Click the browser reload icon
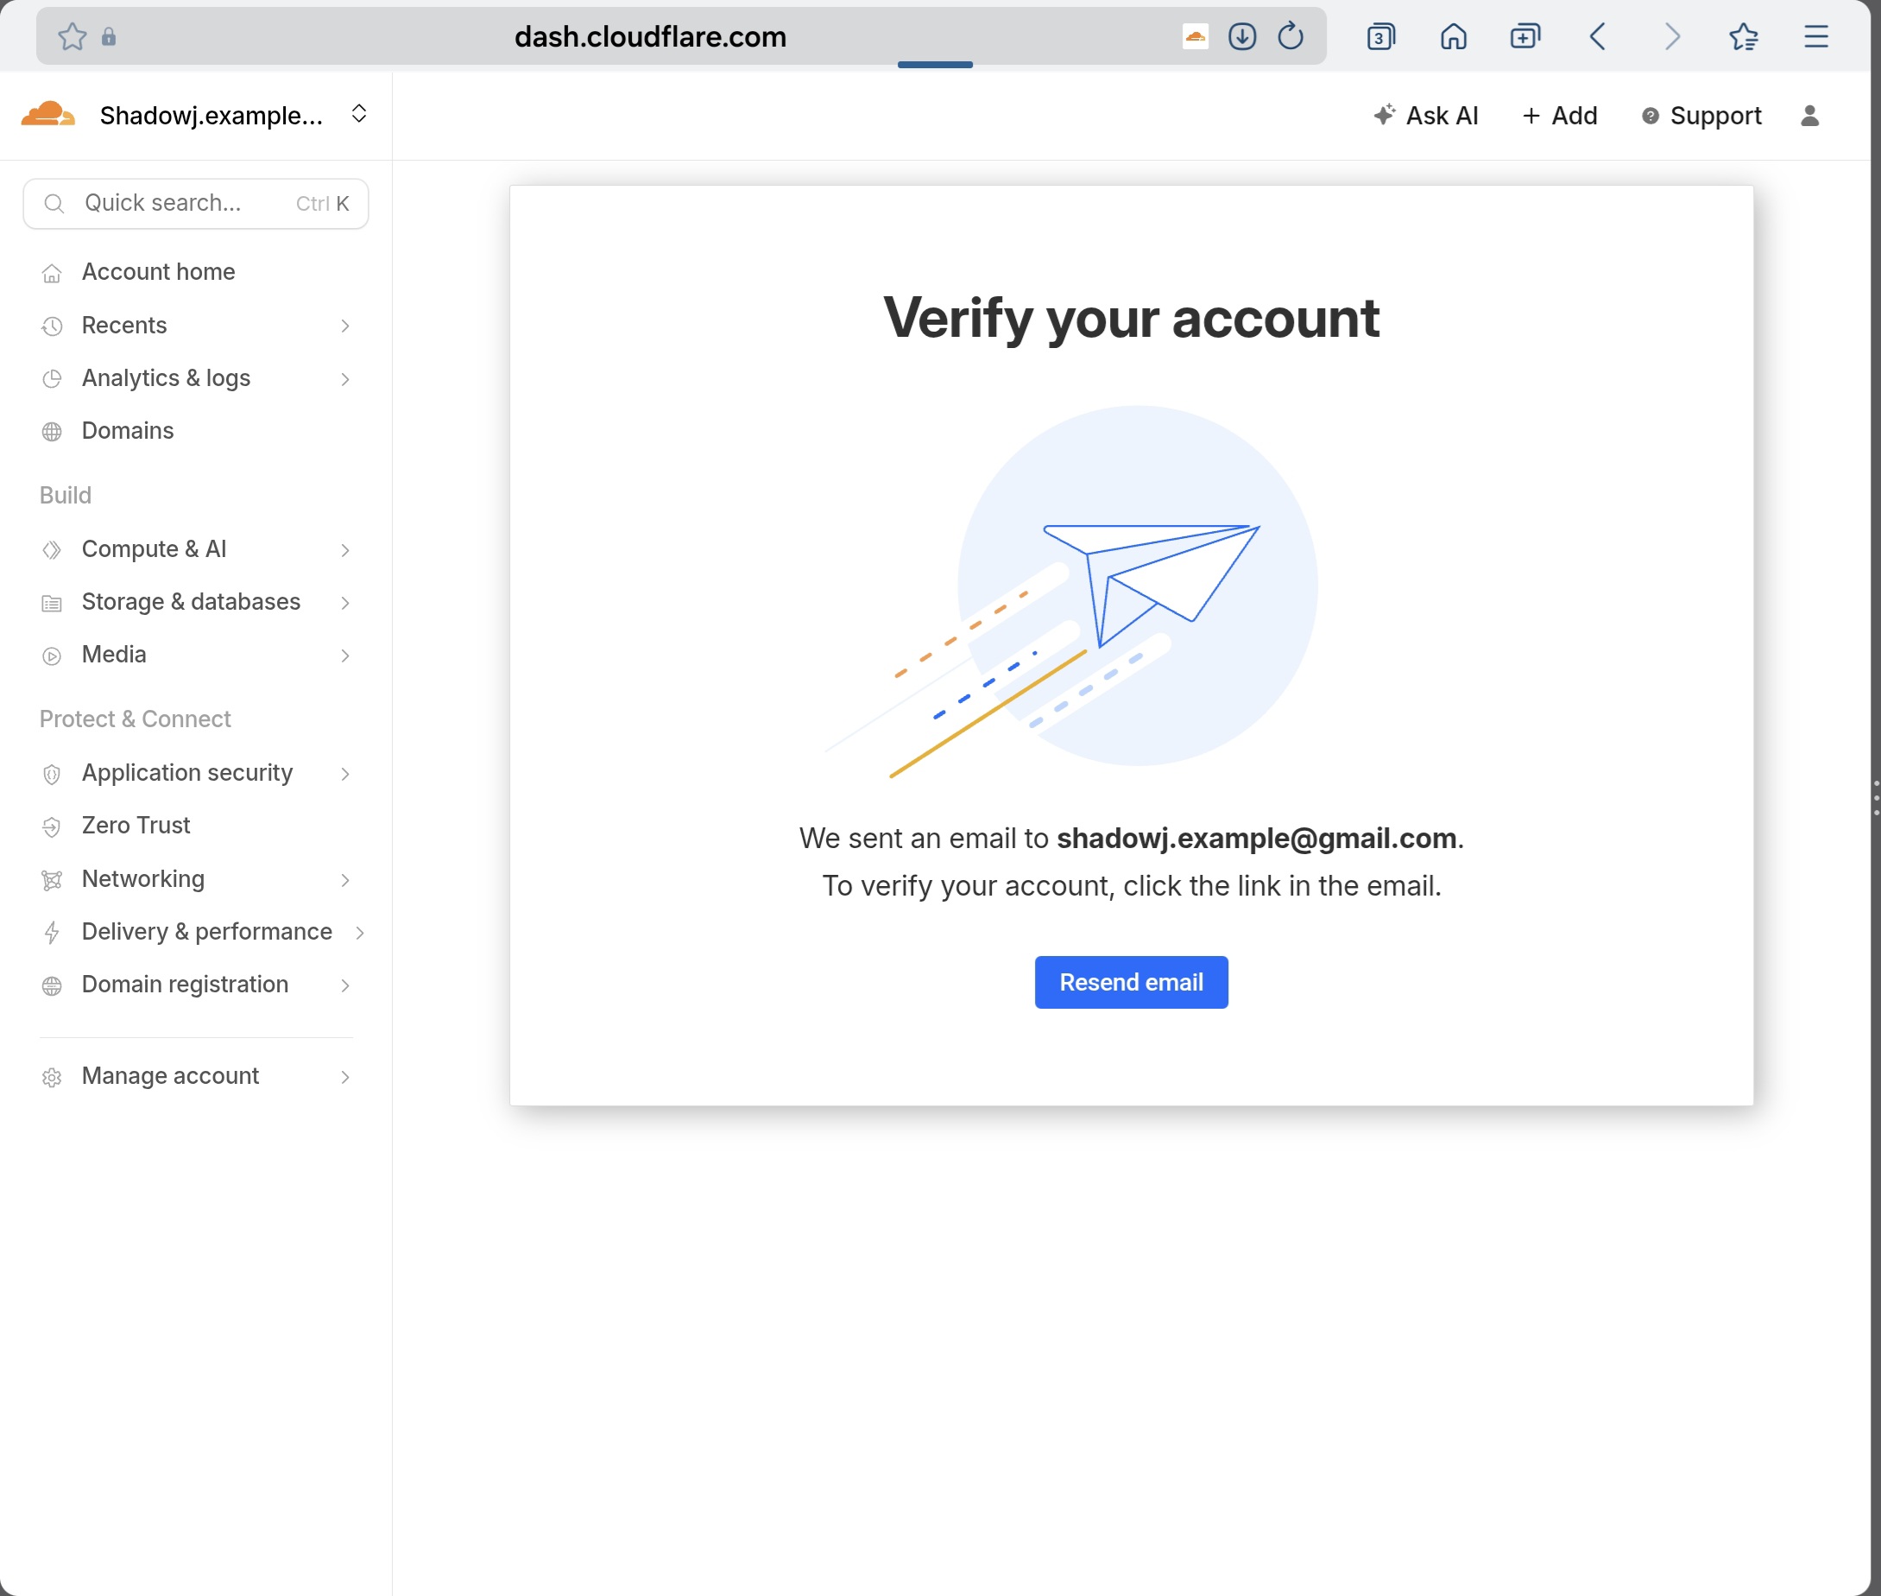The width and height of the screenshot is (1881, 1596). pos(1291,36)
